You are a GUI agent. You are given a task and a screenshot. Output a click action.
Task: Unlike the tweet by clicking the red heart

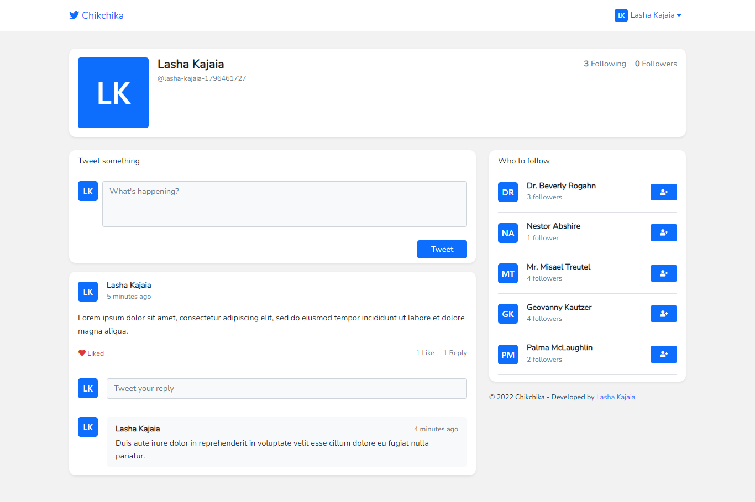click(82, 352)
